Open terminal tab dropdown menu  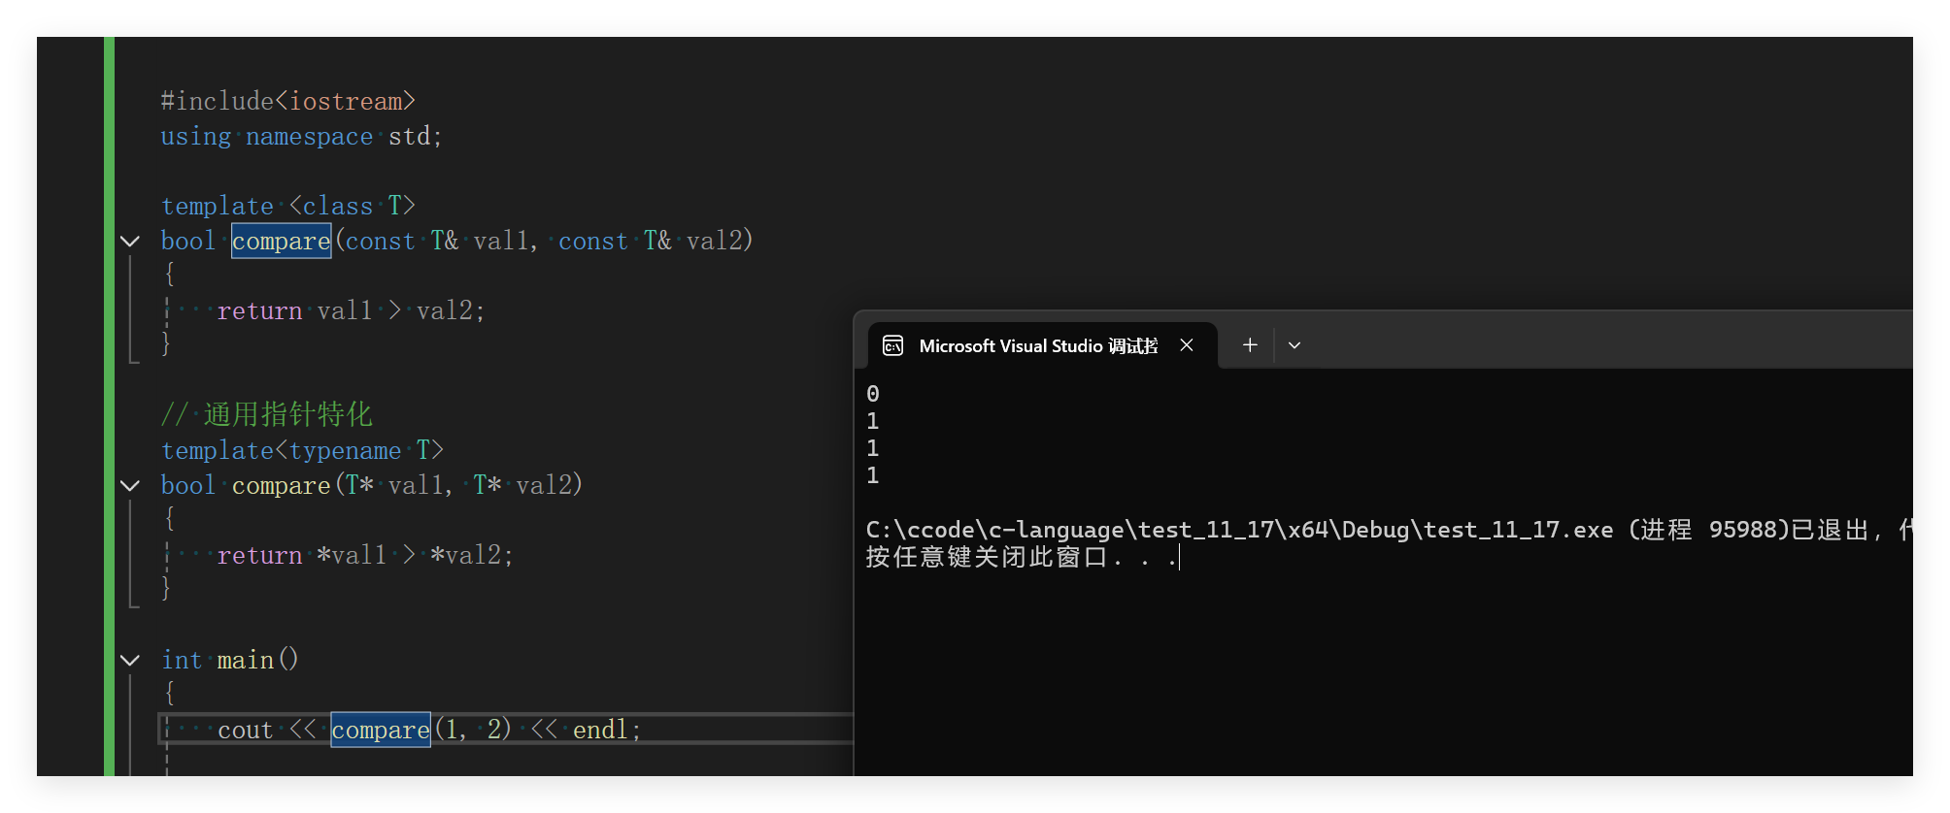click(x=1294, y=344)
